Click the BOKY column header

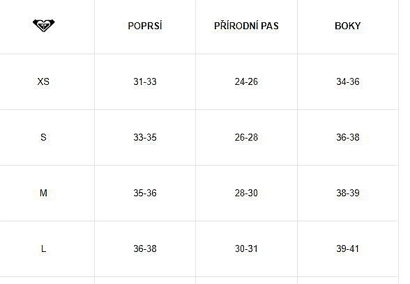pyautogui.click(x=348, y=26)
